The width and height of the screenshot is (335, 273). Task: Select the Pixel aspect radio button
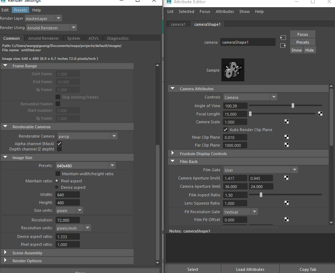[57, 181]
